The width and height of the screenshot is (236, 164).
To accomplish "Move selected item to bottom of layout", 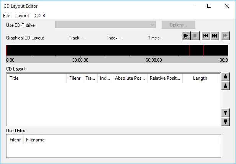I will 225,121.
